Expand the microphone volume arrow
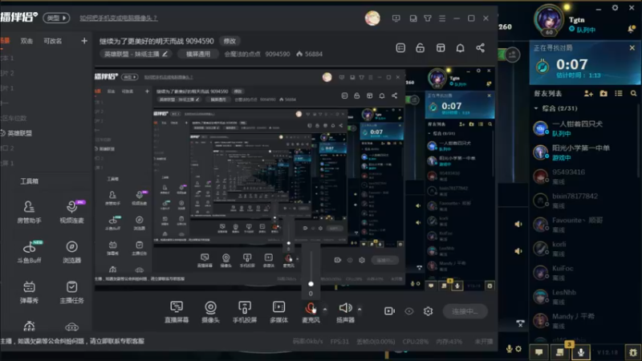 coord(325,310)
